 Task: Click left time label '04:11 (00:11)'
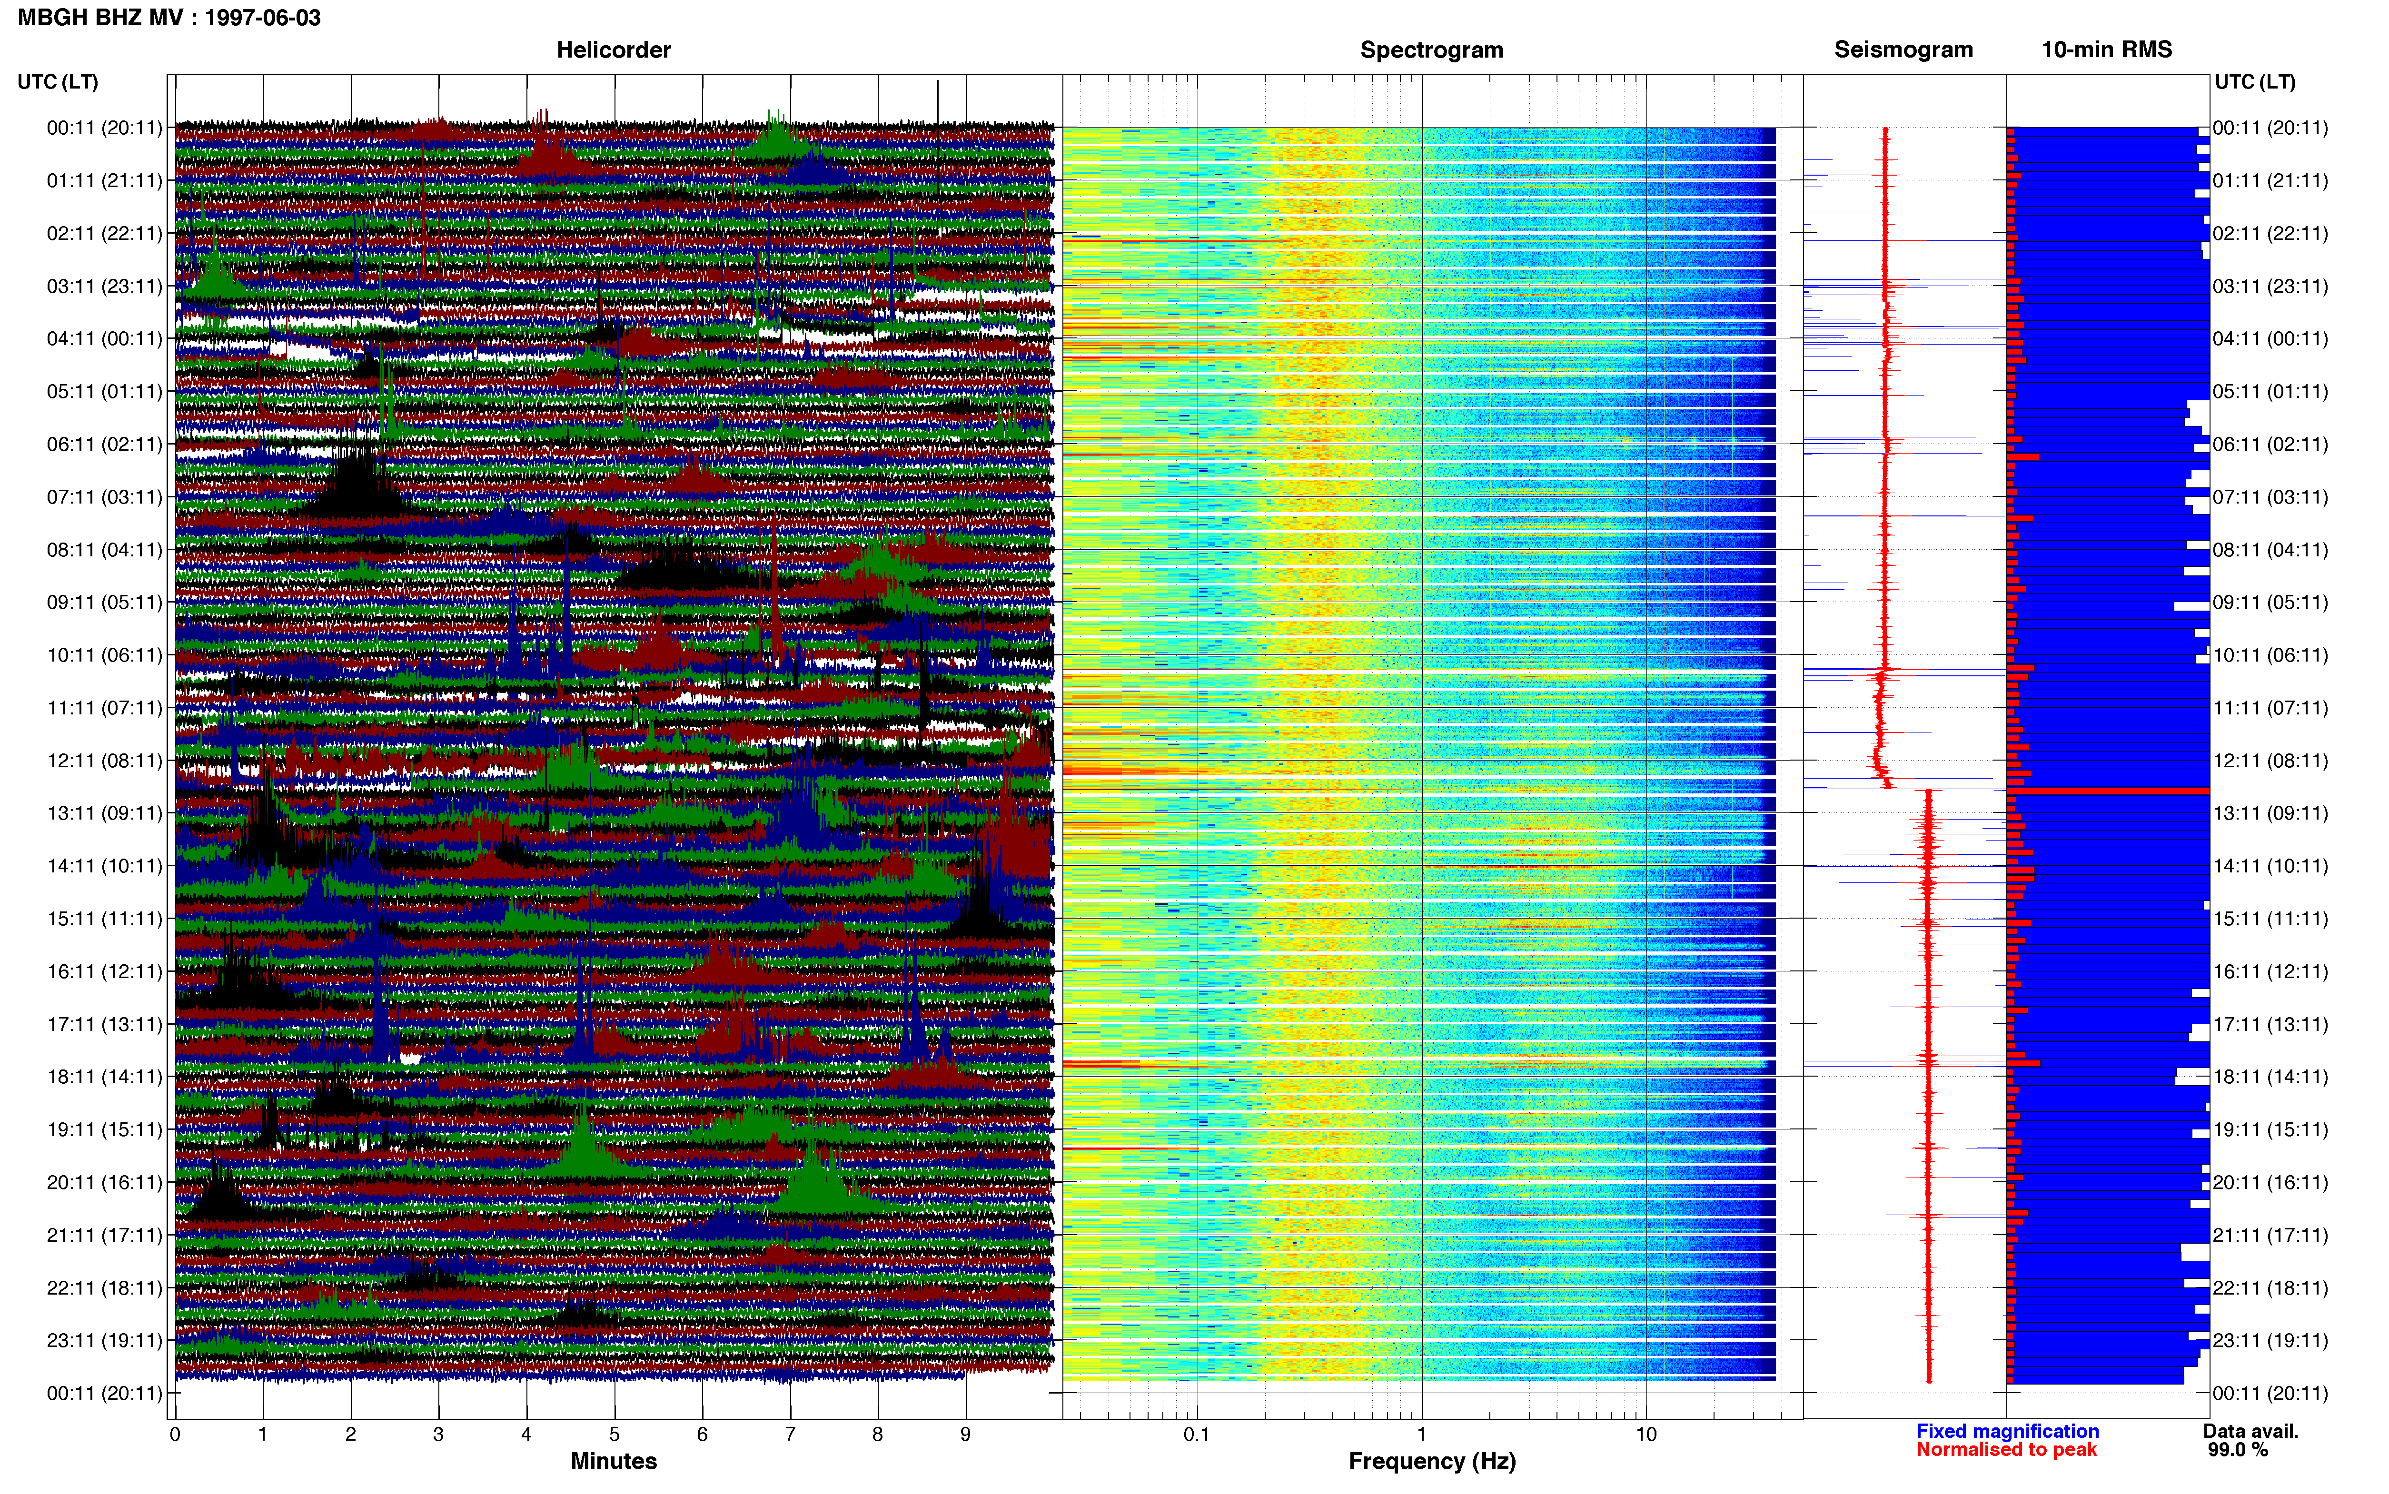coord(105,339)
